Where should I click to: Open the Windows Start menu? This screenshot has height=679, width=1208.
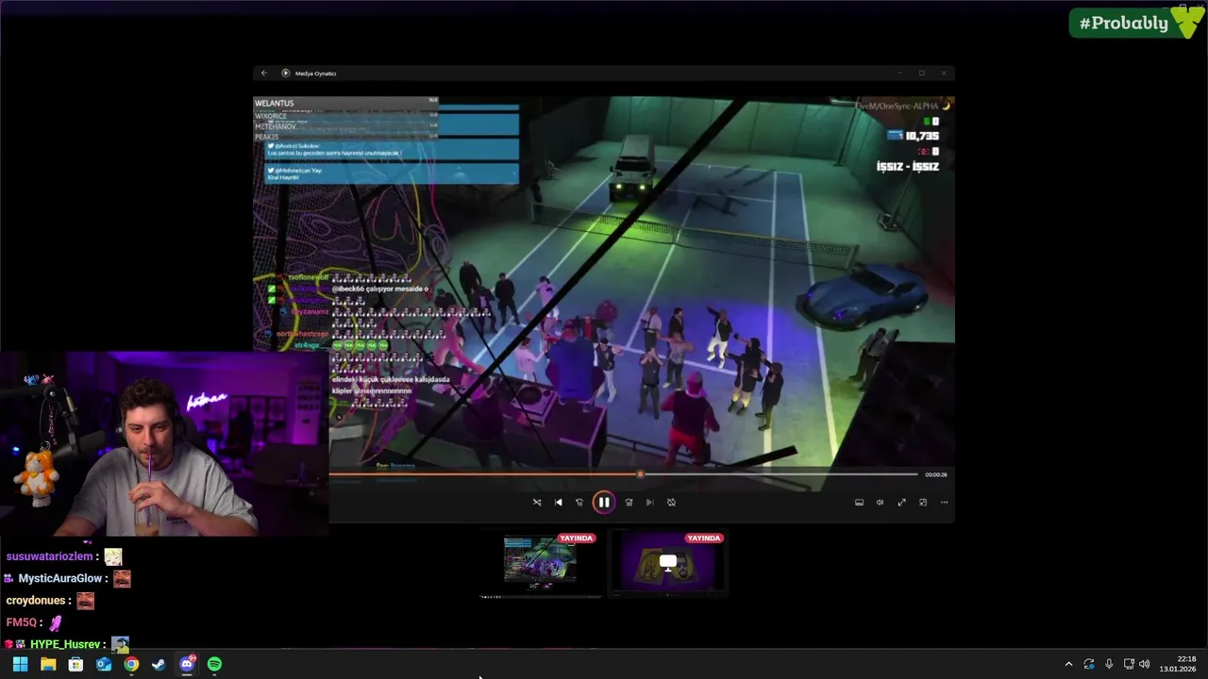[20, 664]
